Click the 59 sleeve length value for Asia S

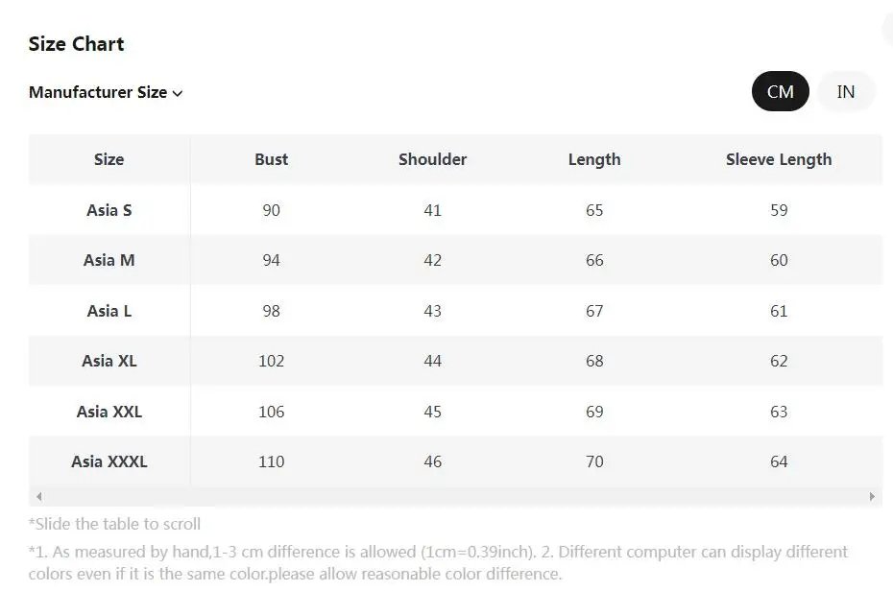[779, 210]
